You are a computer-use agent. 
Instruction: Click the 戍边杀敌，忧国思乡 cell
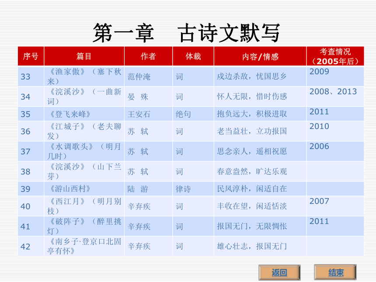click(260, 77)
